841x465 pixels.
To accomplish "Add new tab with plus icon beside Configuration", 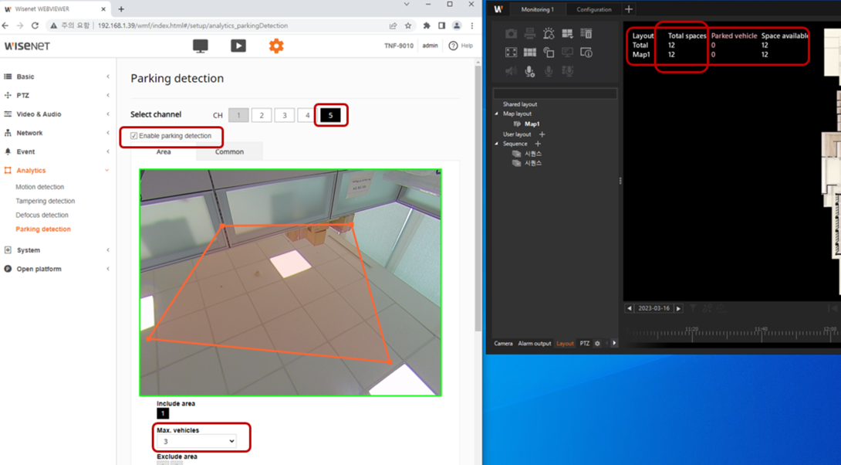I will pyautogui.click(x=629, y=9).
